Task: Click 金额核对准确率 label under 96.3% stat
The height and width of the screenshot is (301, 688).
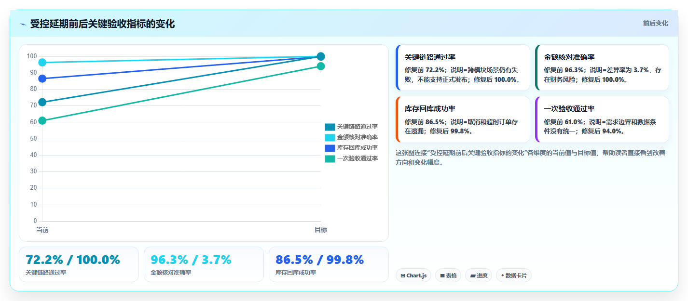Action: tap(171, 273)
